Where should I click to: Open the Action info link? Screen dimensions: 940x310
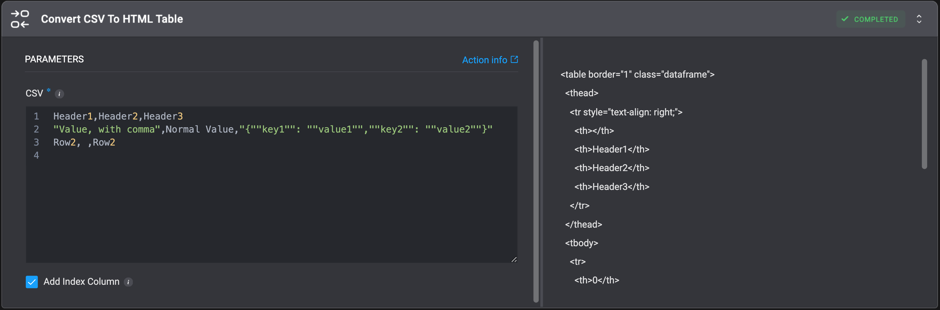tap(484, 60)
